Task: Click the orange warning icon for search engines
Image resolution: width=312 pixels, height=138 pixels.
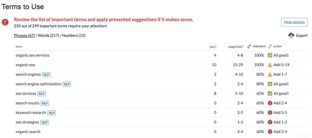Action: pyautogui.click(x=270, y=75)
